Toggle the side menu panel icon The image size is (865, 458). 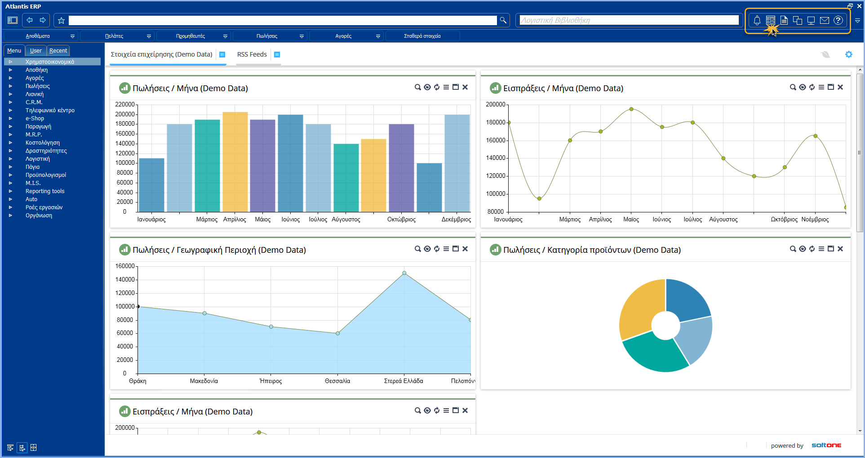(13, 20)
